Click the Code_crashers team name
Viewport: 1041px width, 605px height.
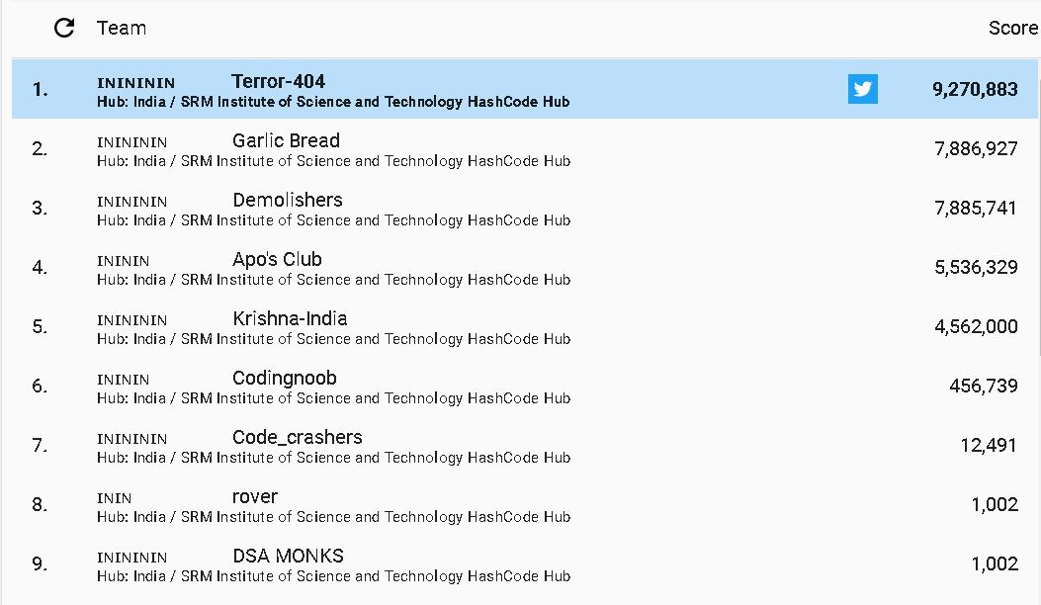coord(297,438)
